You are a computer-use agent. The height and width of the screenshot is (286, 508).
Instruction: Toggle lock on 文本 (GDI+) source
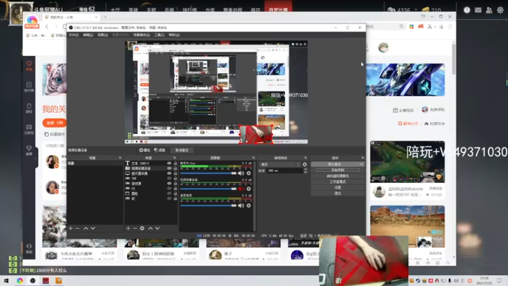point(175,163)
